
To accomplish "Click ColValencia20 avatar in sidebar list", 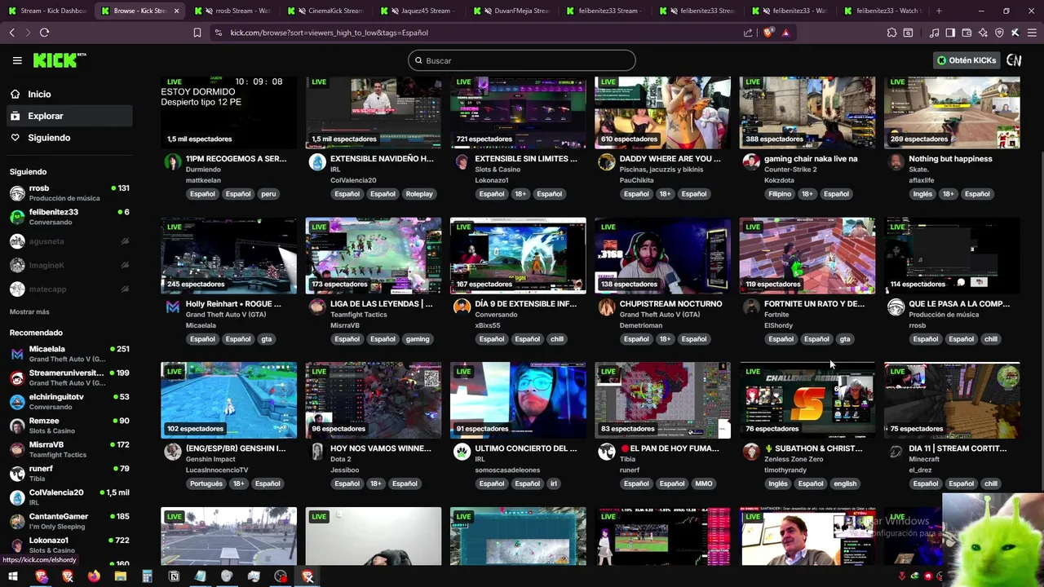I will [x=17, y=497].
